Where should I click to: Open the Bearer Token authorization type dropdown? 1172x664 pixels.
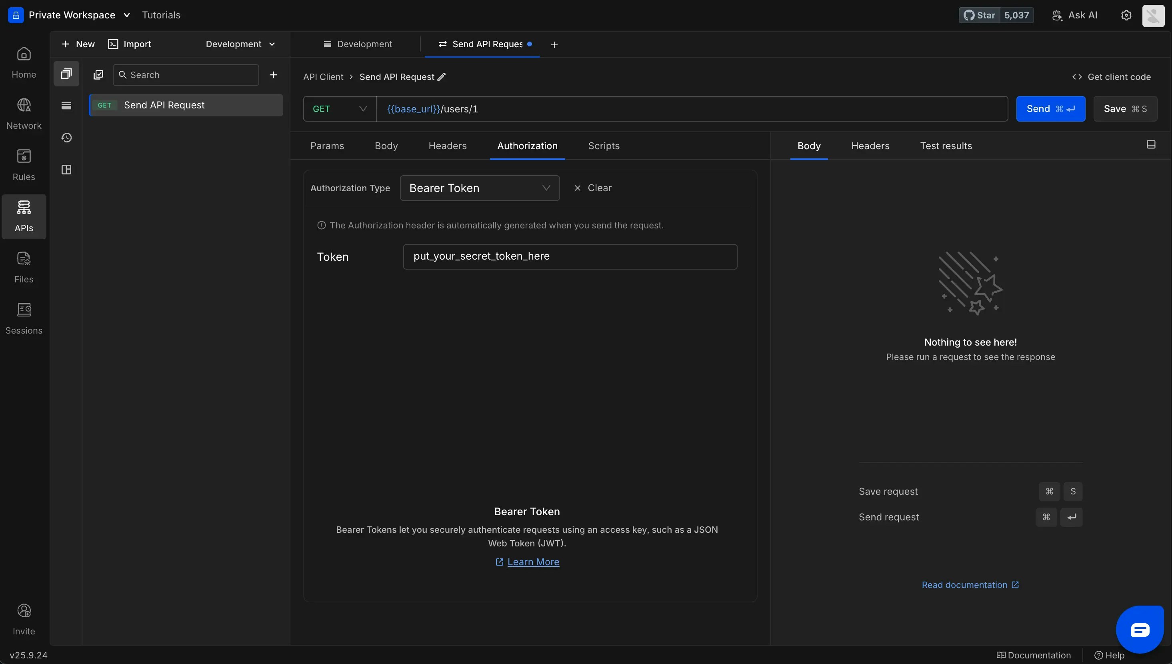coord(479,188)
